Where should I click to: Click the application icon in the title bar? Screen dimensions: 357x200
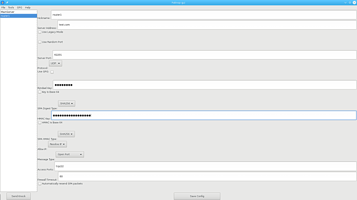[2, 2]
